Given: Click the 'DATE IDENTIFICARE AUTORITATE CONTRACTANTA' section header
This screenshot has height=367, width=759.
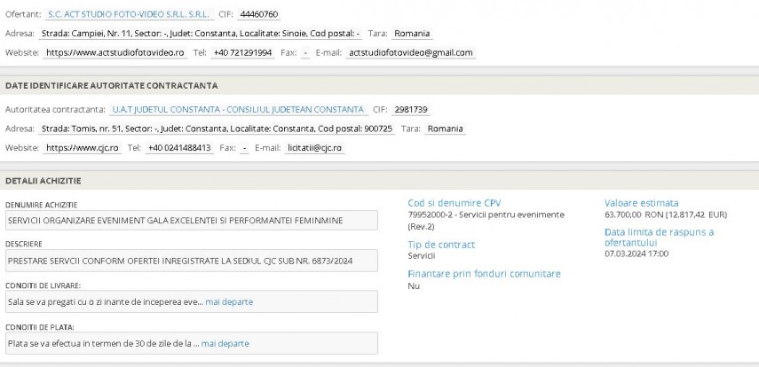Looking at the screenshot, I should pyautogui.click(x=112, y=85).
